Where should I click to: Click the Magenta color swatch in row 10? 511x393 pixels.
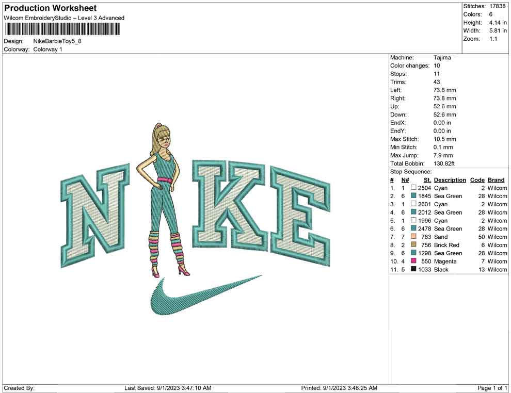click(x=413, y=261)
